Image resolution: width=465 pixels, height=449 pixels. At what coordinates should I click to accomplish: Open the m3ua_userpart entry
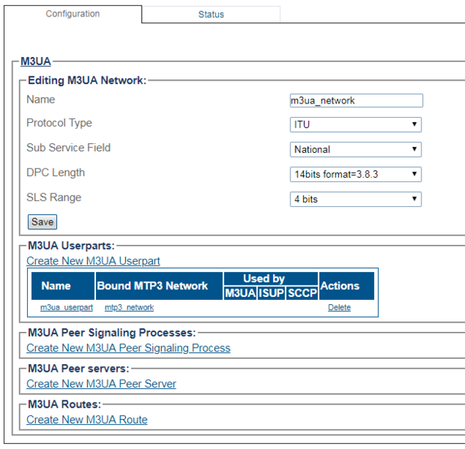67,307
